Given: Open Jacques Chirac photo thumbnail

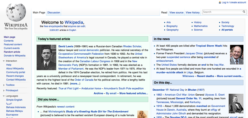Looking at the screenshot, I should pyautogui.click(x=237, y=55).
